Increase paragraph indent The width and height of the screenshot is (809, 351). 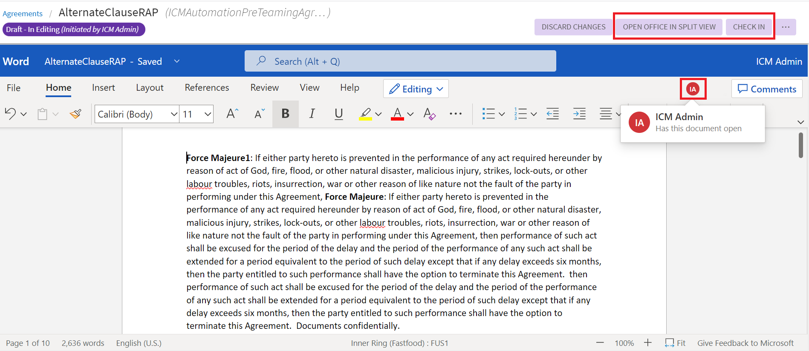pyautogui.click(x=579, y=114)
